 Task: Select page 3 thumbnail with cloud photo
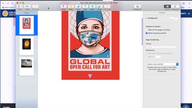click(27, 67)
